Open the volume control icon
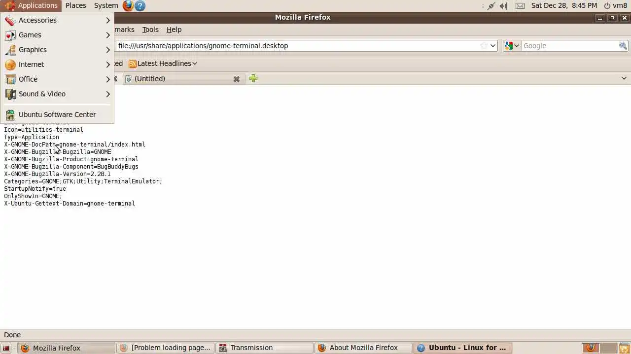 point(503,5)
